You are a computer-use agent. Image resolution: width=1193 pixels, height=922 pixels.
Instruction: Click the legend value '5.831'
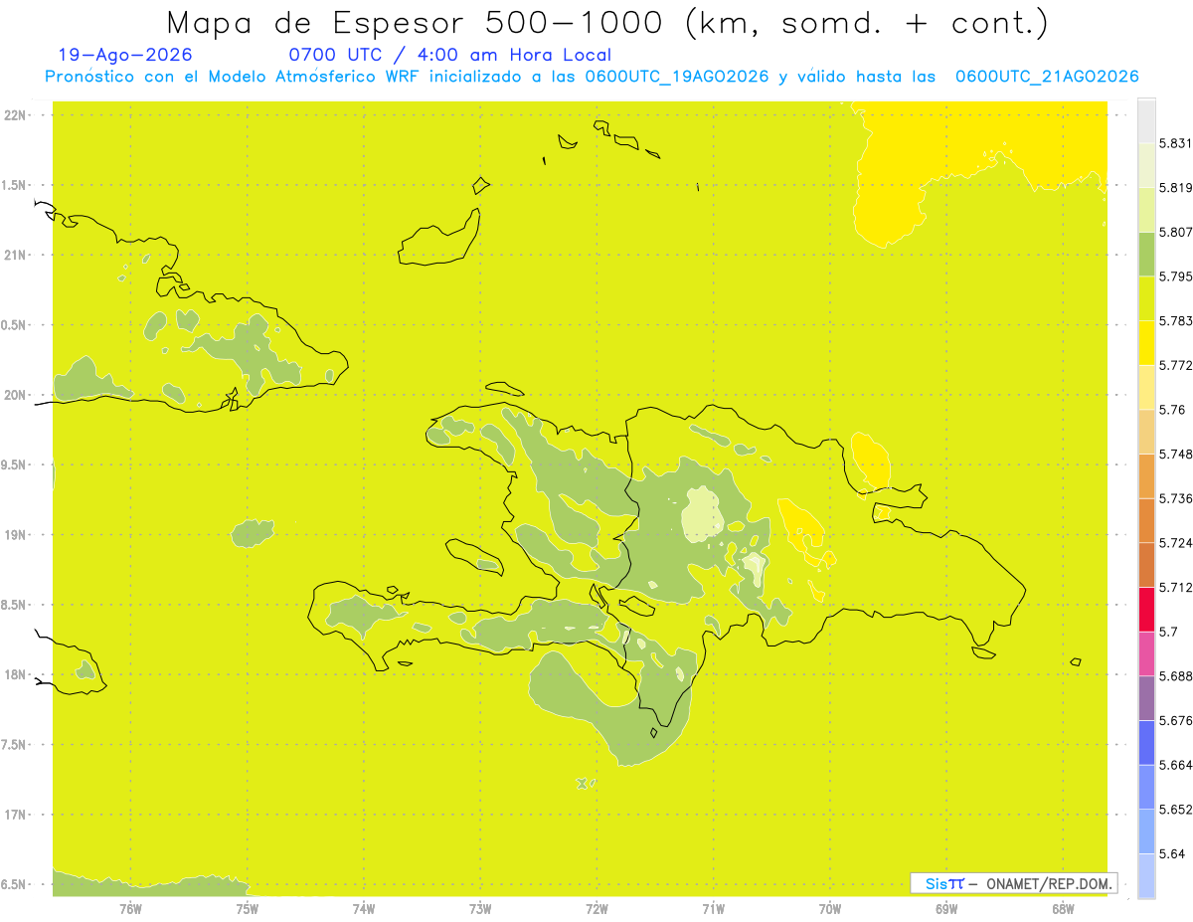tap(1176, 143)
